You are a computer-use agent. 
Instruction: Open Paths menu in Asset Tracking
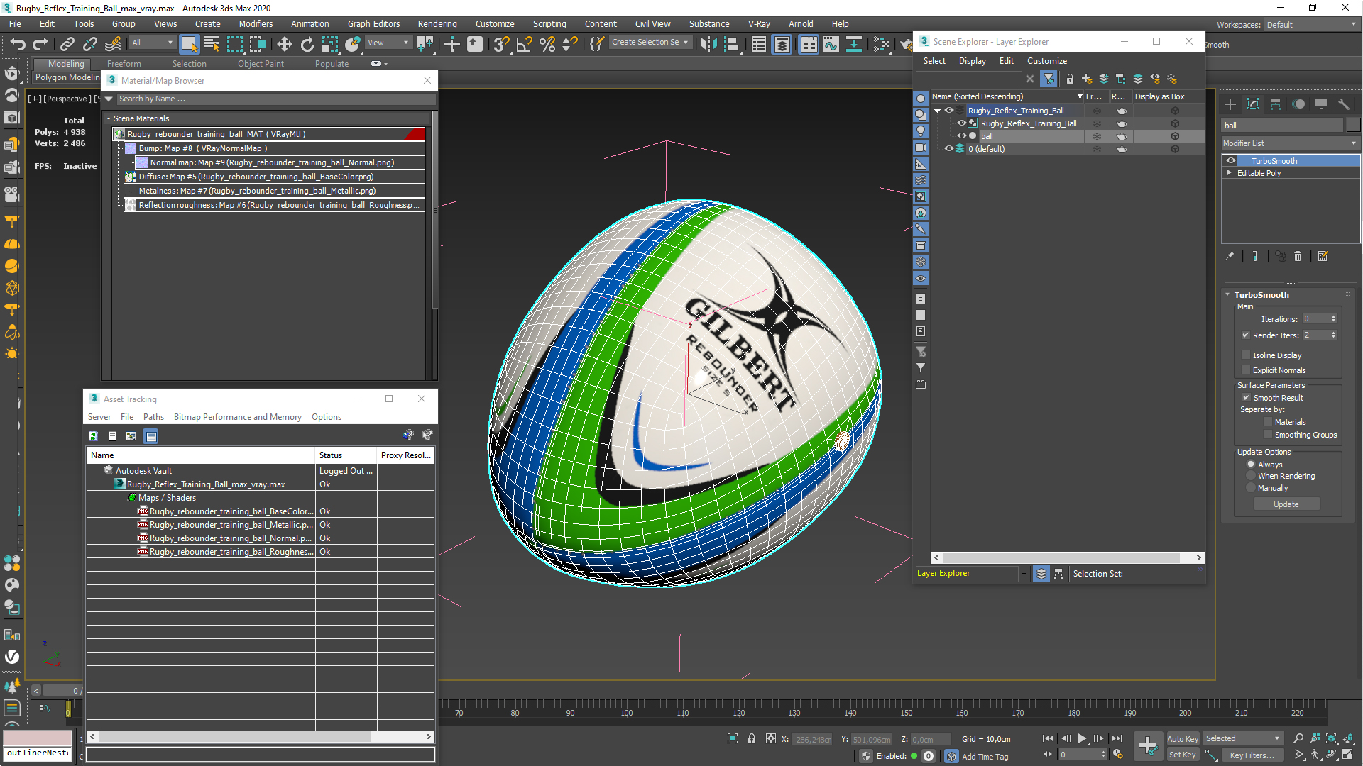click(153, 417)
